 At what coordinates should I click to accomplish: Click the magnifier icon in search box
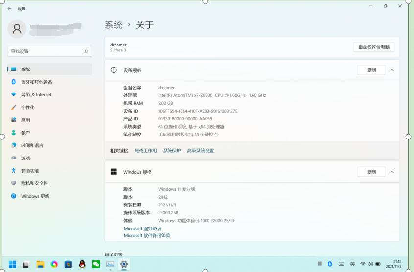point(86,51)
